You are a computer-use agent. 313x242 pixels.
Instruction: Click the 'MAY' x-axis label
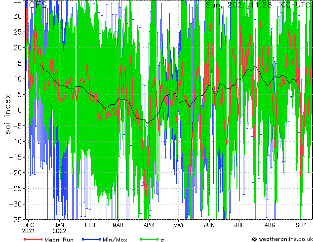[x=179, y=225]
